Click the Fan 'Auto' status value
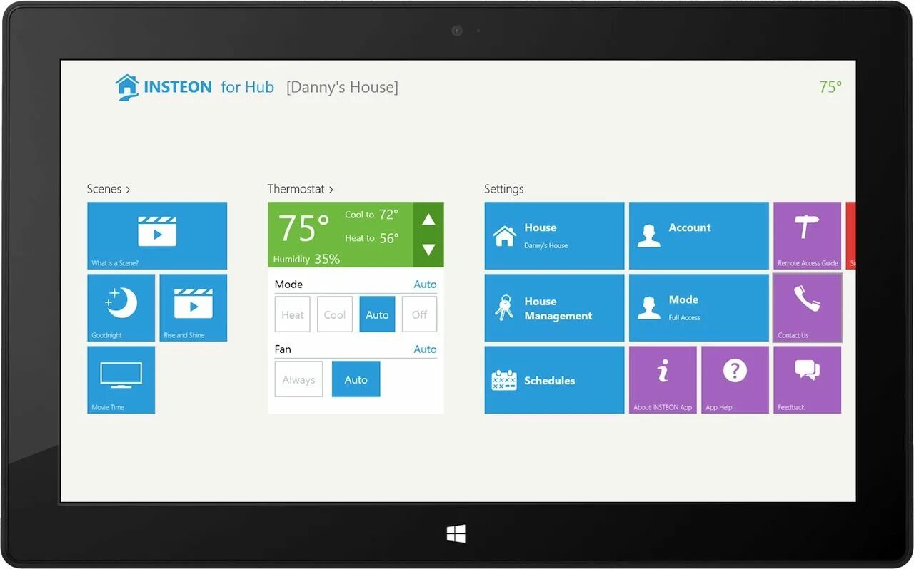914x569 pixels. tap(425, 349)
